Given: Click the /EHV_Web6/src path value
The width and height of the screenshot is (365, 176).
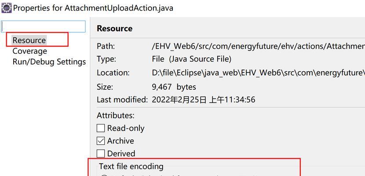Looking at the screenshot, I should pos(258,46).
